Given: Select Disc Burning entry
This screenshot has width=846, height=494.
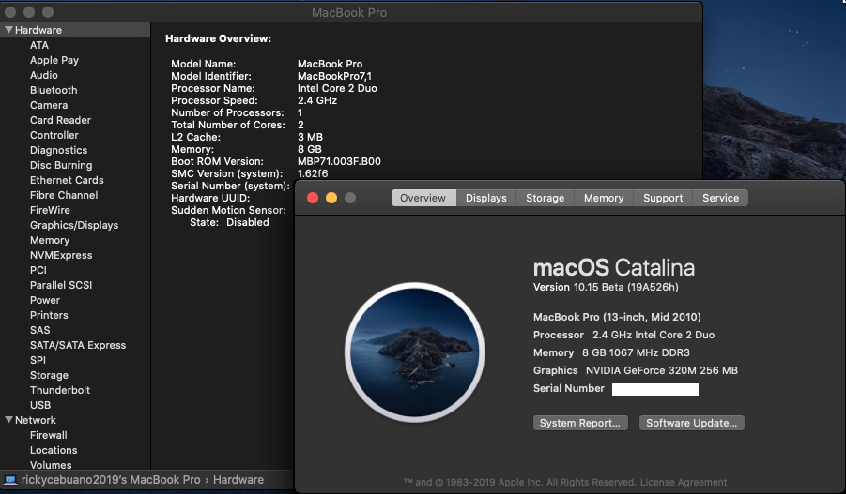Looking at the screenshot, I should pyautogui.click(x=61, y=165).
